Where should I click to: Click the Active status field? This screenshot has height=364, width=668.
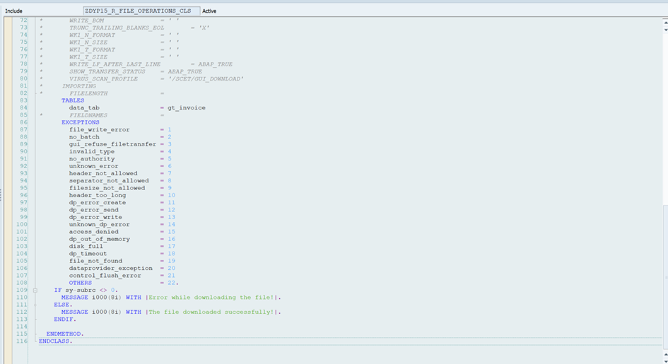[209, 11]
